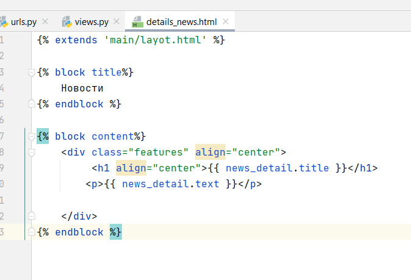Click the text 'main/layot.html' string
This screenshot has width=411, height=280.
click(155, 40)
